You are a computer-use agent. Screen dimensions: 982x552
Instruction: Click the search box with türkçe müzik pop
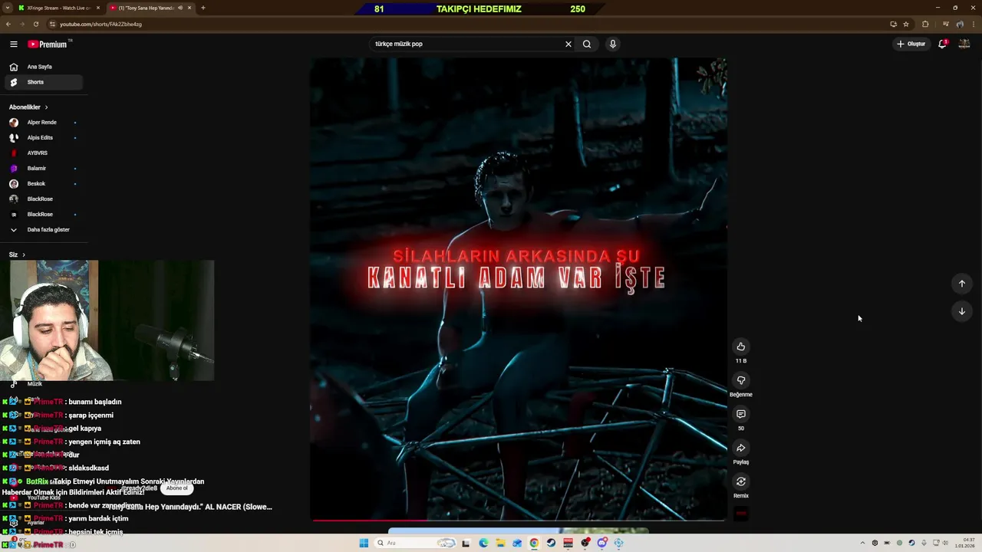[466, 44]
